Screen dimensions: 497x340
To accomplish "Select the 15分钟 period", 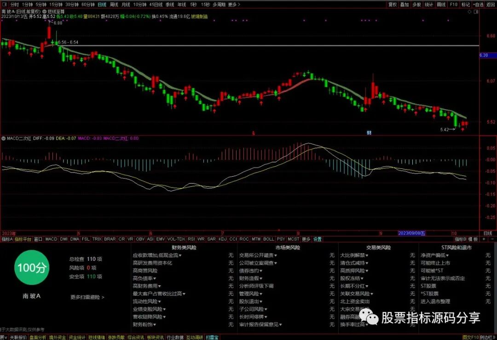I will click(x=56, y=5).
